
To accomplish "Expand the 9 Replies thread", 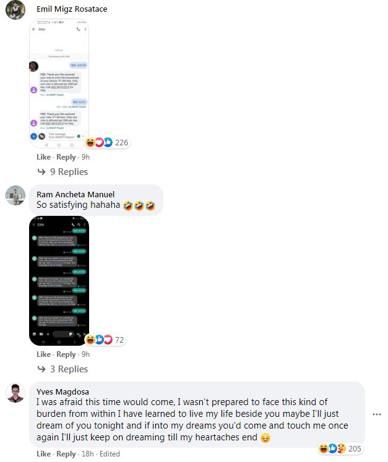I will (x=69, y=171).
